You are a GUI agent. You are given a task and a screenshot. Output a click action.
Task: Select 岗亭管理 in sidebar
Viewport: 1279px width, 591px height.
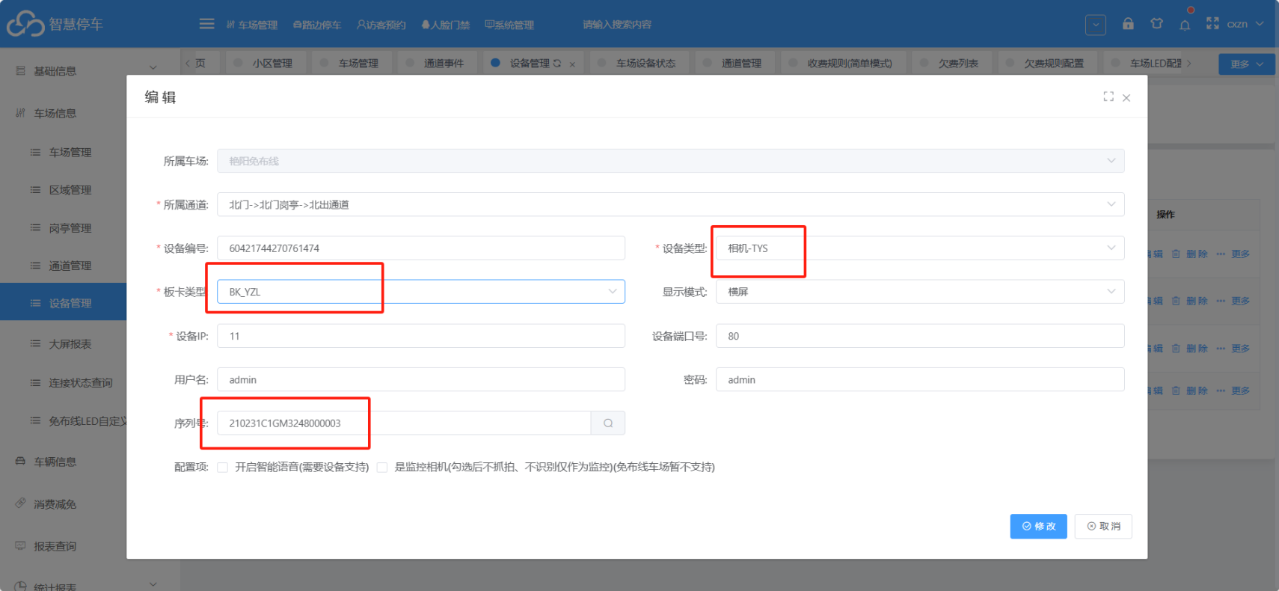pyautogui.click(x=70, y=228)
